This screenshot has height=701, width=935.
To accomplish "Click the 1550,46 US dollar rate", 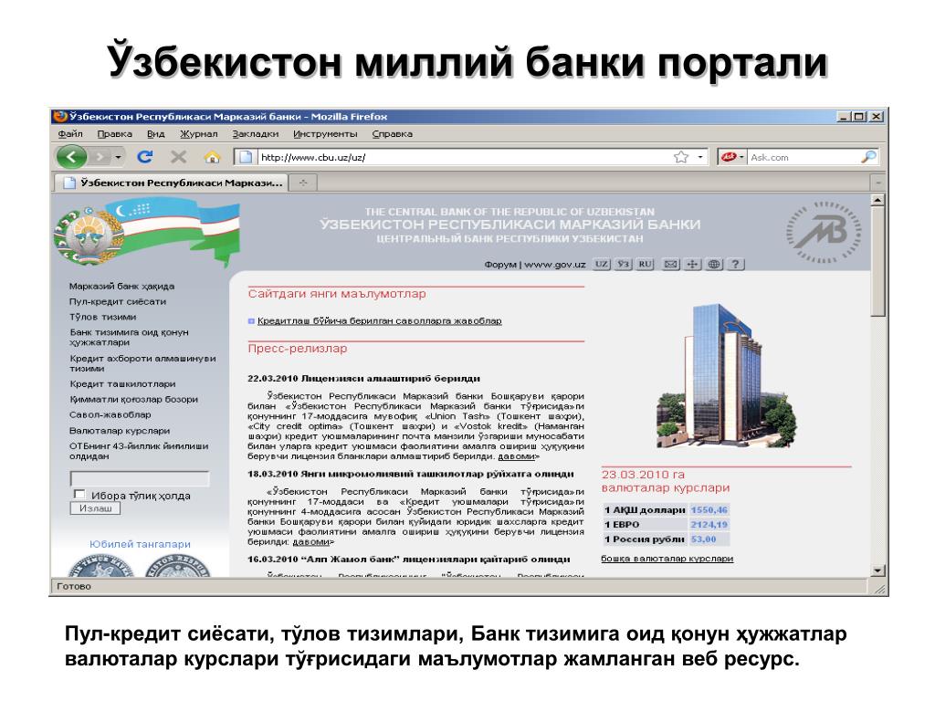I will [709, 510].
